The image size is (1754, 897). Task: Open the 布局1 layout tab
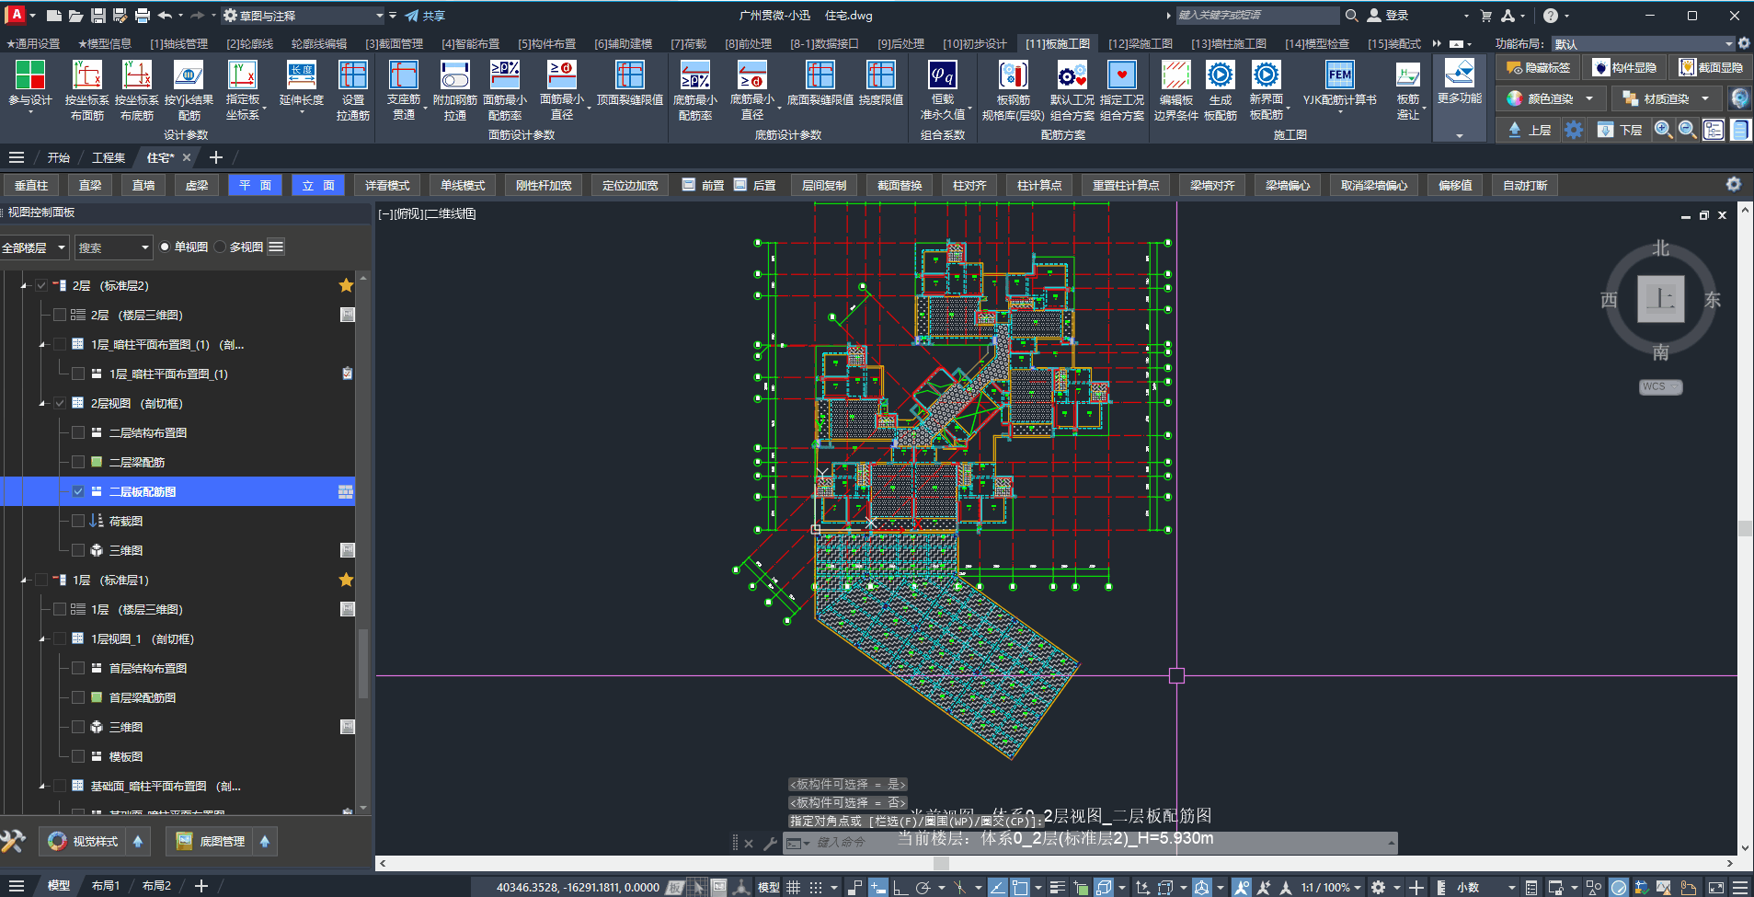click(x=106, y=885)
